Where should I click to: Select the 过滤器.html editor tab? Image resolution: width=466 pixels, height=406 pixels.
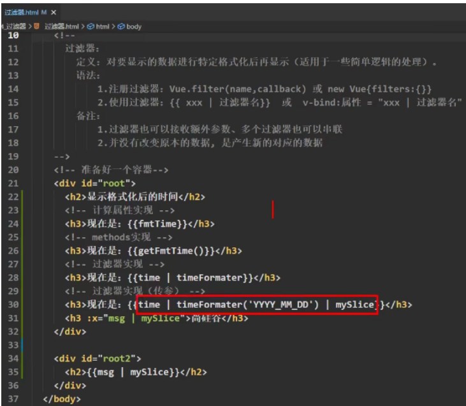click(x=22, y=12)
